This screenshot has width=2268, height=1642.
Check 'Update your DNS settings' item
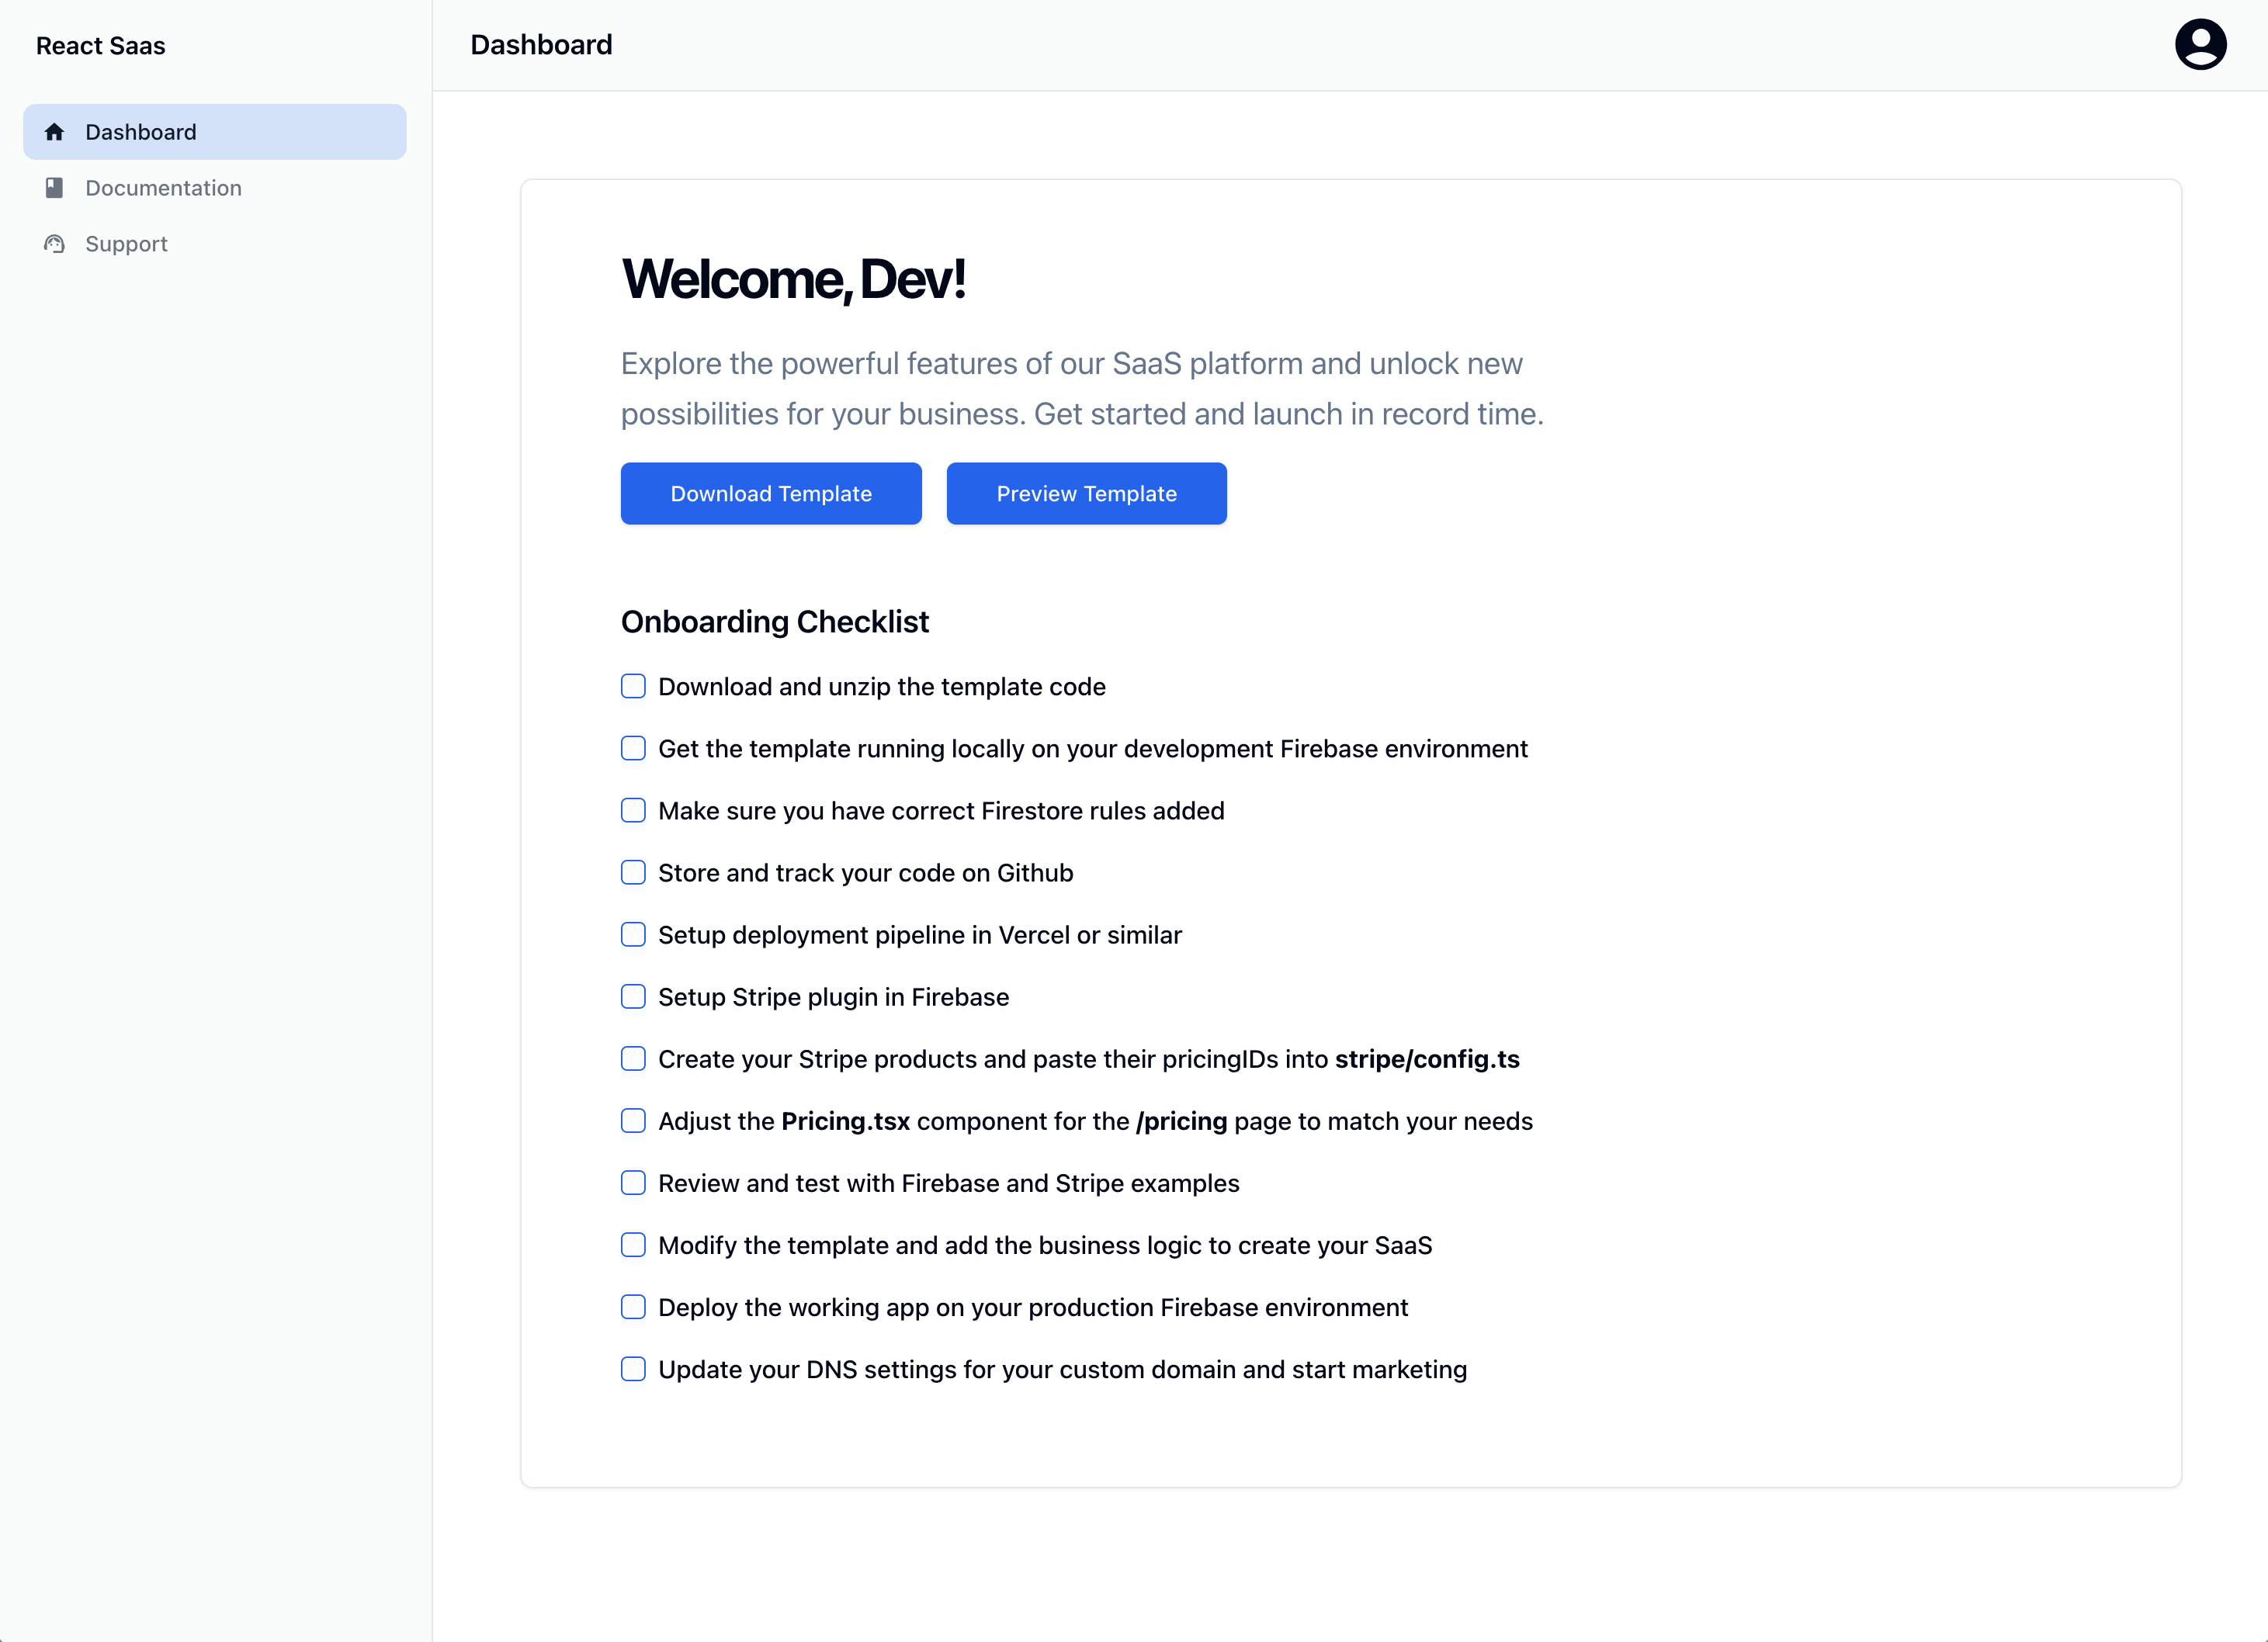tap(633, 1368)
